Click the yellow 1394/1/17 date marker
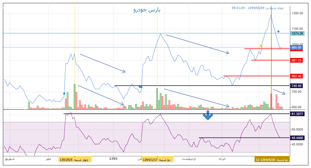The width and height of the screenshot is (311, 168). [157, 160]
